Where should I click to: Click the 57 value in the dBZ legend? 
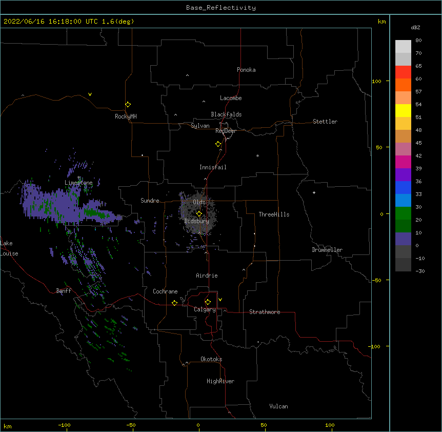click(x=418, y=92)
